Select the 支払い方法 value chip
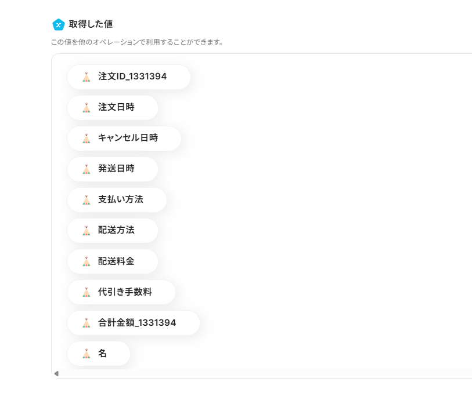The height and width of the screenshot is (400, 472). pos(120,200)
